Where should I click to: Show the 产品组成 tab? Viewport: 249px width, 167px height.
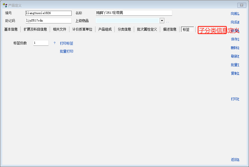coord(105,29)
